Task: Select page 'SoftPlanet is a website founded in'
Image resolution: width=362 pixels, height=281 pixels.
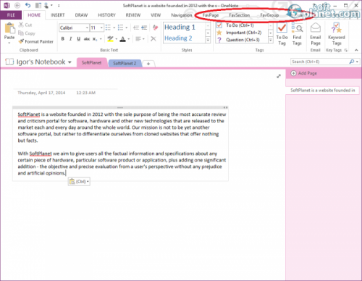Action: click(322, 91)
